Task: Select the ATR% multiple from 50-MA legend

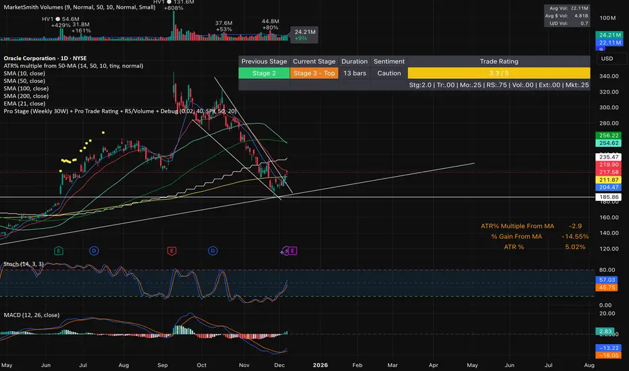Action: [x=74, y=66]
